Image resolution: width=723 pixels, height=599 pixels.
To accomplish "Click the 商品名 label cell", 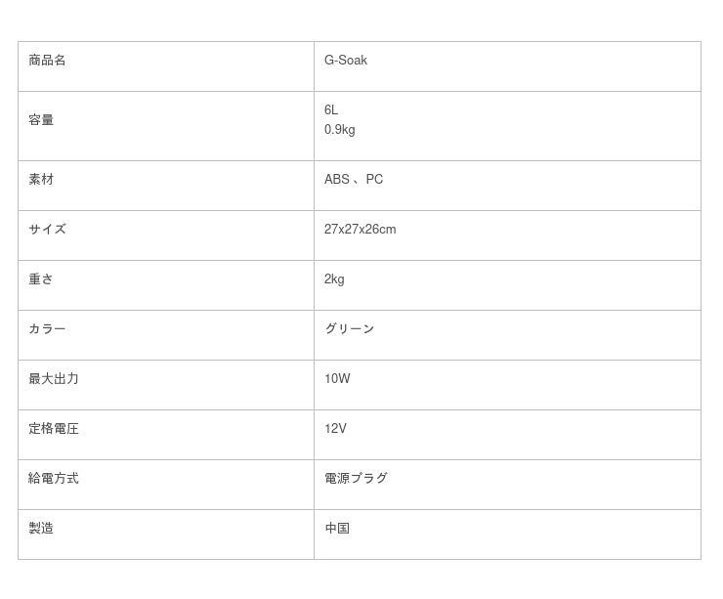I will tap(48, 61).
